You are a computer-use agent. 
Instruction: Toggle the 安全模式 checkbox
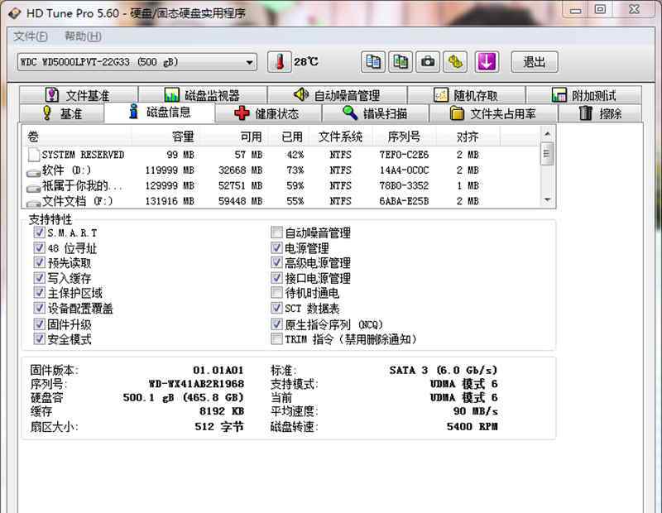39,338
